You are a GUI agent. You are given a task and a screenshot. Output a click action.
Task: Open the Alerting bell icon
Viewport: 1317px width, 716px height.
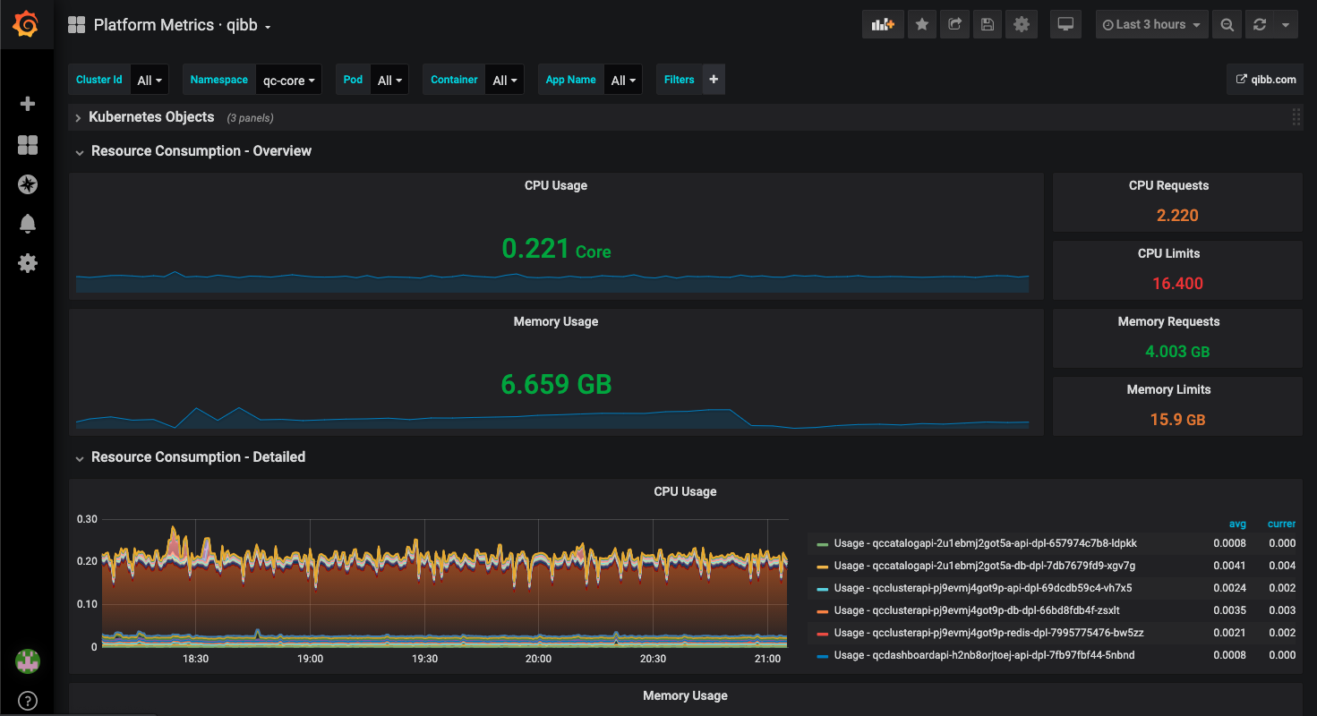coord(28,224)
